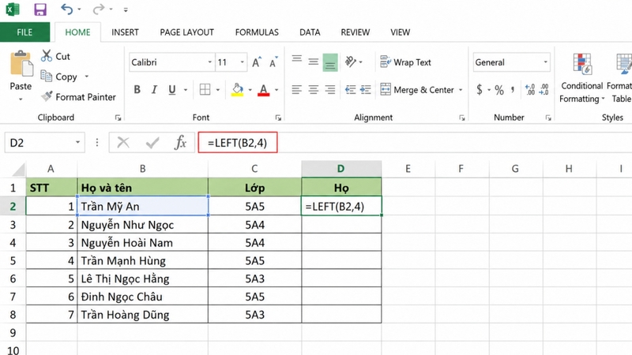Click the Select All corner triangle
This screenshot has width=632, height=355.
[x=18, y=170]
